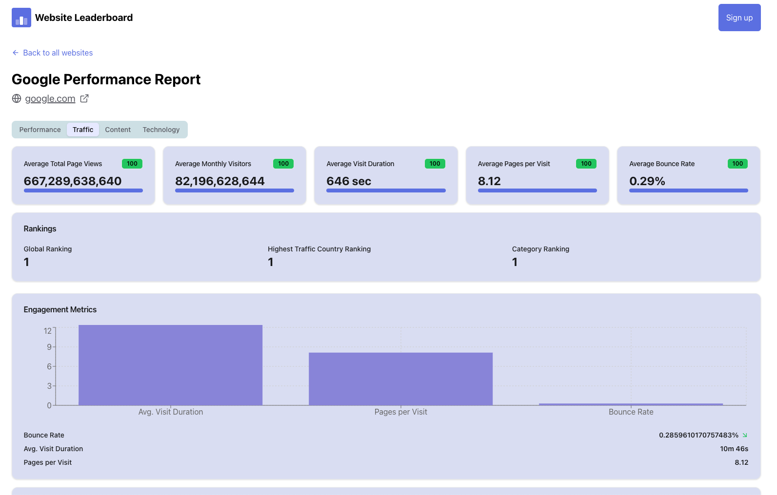Click the Average Monthly Visitors label
This screenshot has width=777, height=495.
[213, 164]
